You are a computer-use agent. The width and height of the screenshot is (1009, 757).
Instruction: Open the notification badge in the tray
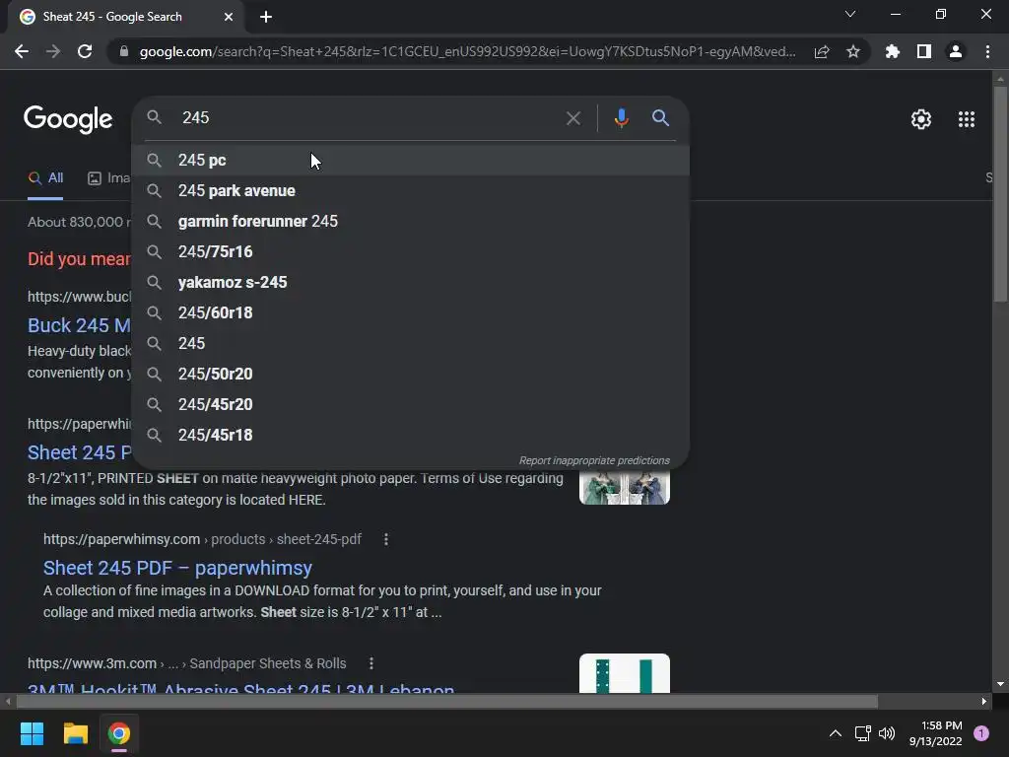coord(981,733)
